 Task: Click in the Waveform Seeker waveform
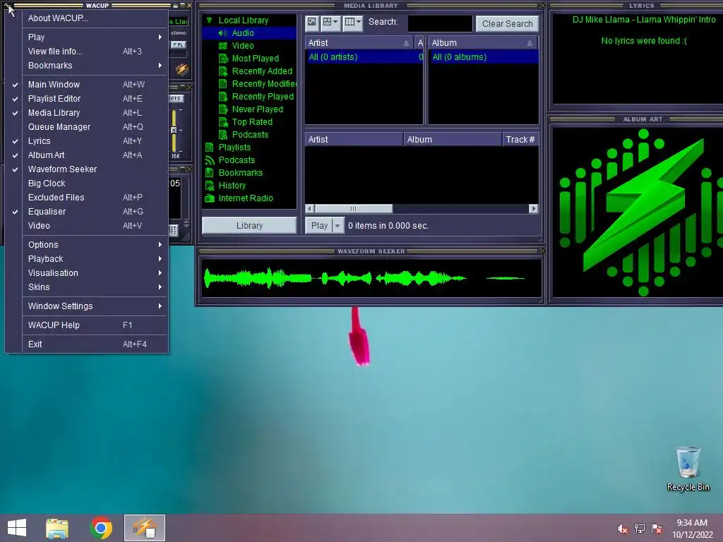pos(371,278)
